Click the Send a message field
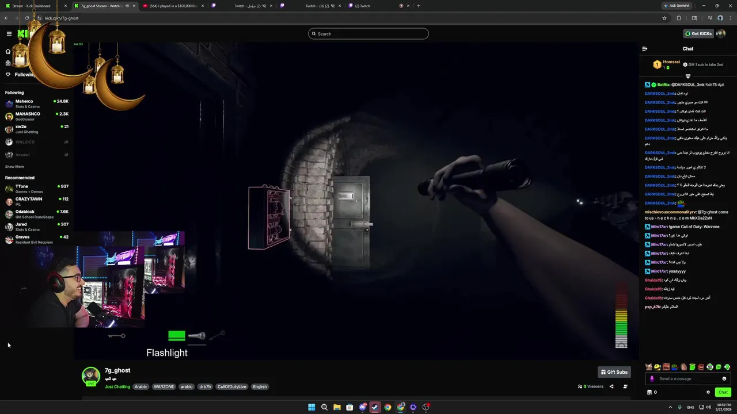Viewport: 737px width, 414px height. (x=688, y=379)
